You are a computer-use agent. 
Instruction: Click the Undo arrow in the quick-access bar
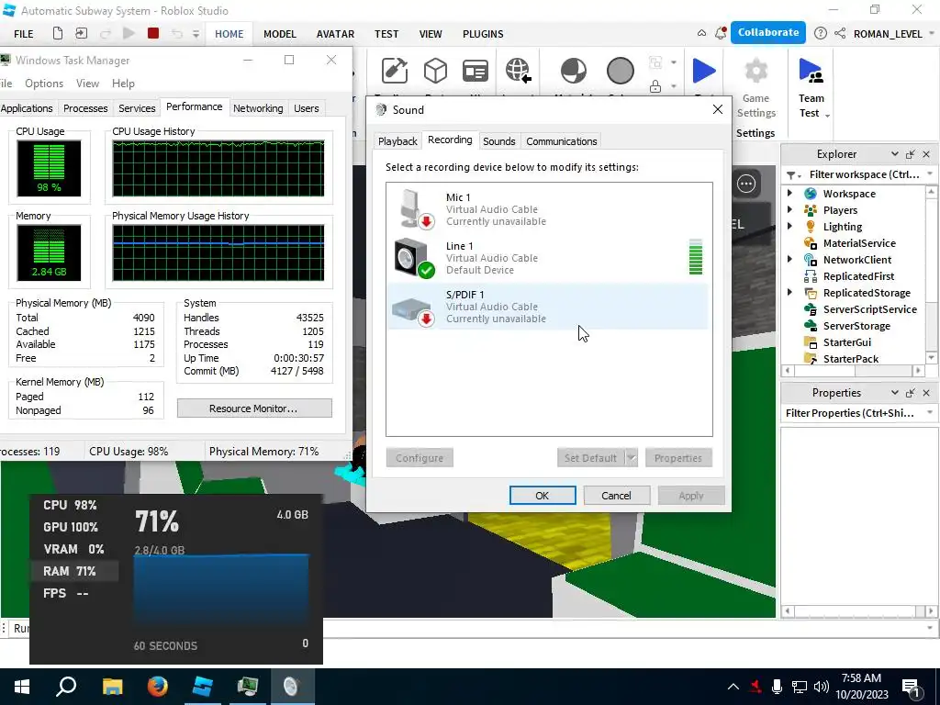click(x=176, y=34)
